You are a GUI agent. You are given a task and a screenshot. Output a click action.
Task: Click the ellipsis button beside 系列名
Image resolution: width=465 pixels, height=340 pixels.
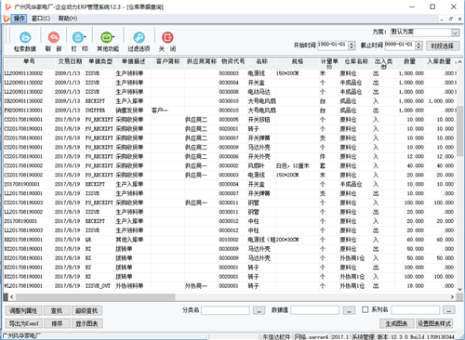(x=449, y=310)
